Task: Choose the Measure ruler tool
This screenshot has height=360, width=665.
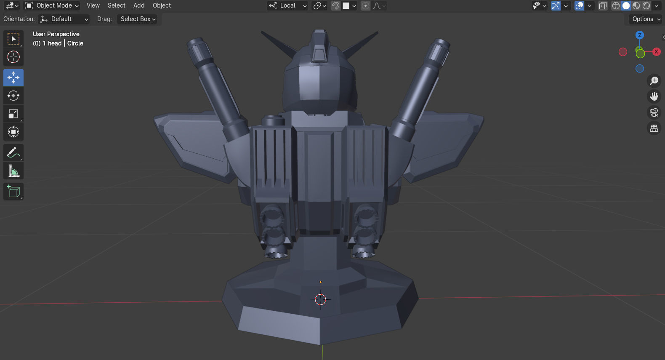Action: [13, 171]
